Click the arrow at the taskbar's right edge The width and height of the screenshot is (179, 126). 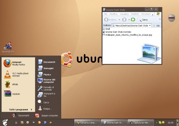tap(178, 122)
